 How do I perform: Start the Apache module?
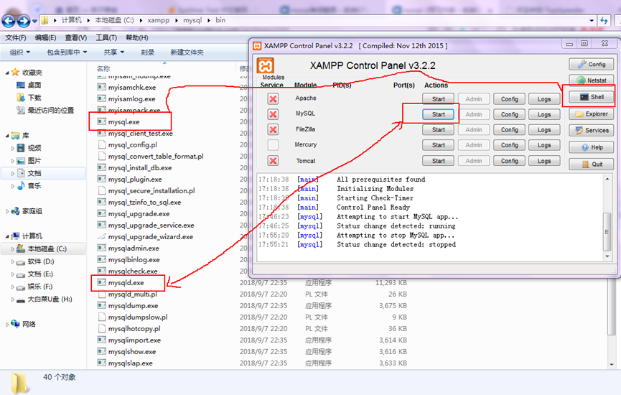[x=438, y=98]
